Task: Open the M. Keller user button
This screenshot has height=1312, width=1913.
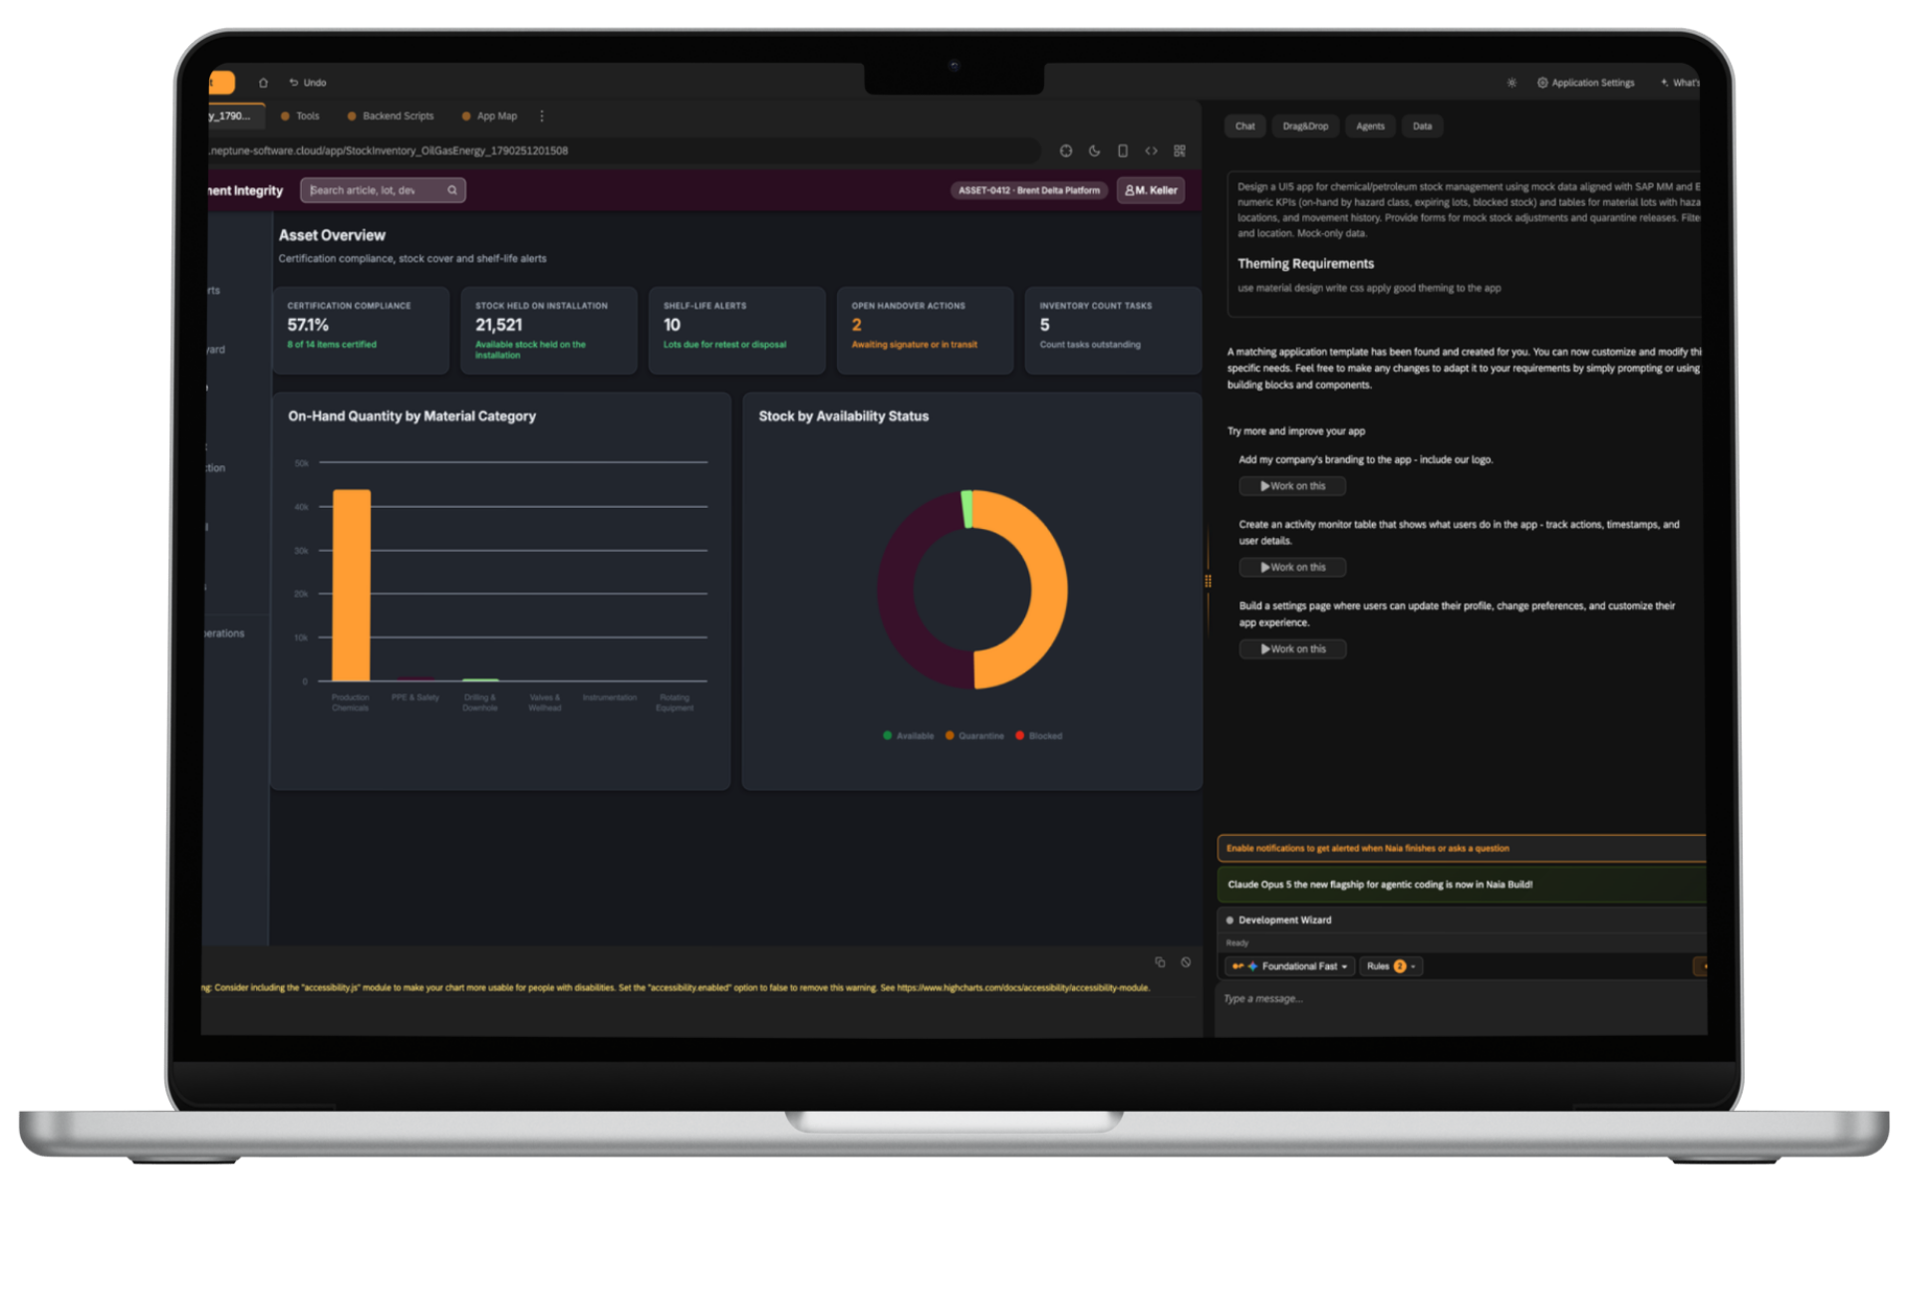Action: [x=1151, y=190]
